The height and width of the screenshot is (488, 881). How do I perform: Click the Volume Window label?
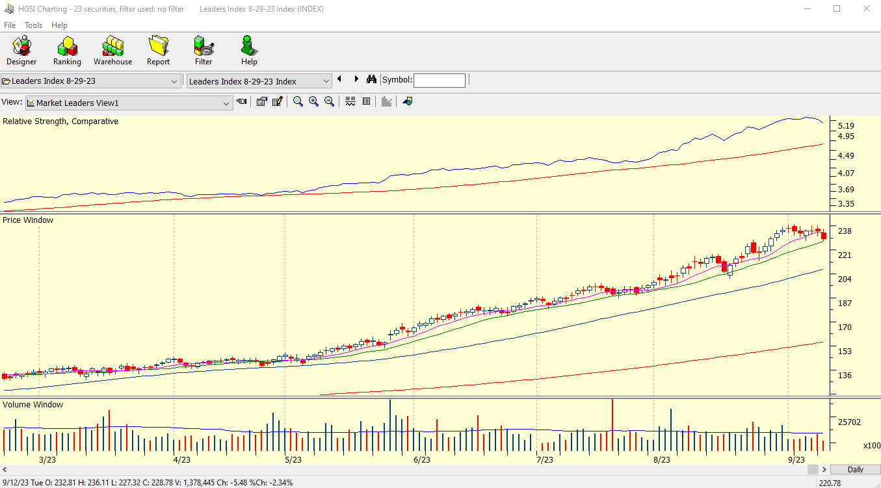coord(33,405)
